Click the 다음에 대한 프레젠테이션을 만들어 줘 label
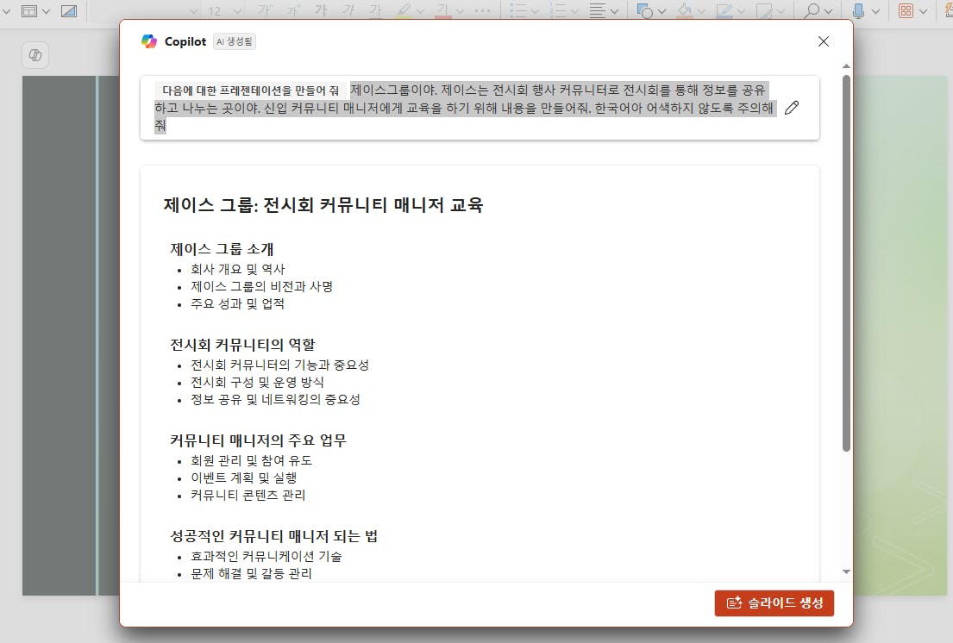 250,91
